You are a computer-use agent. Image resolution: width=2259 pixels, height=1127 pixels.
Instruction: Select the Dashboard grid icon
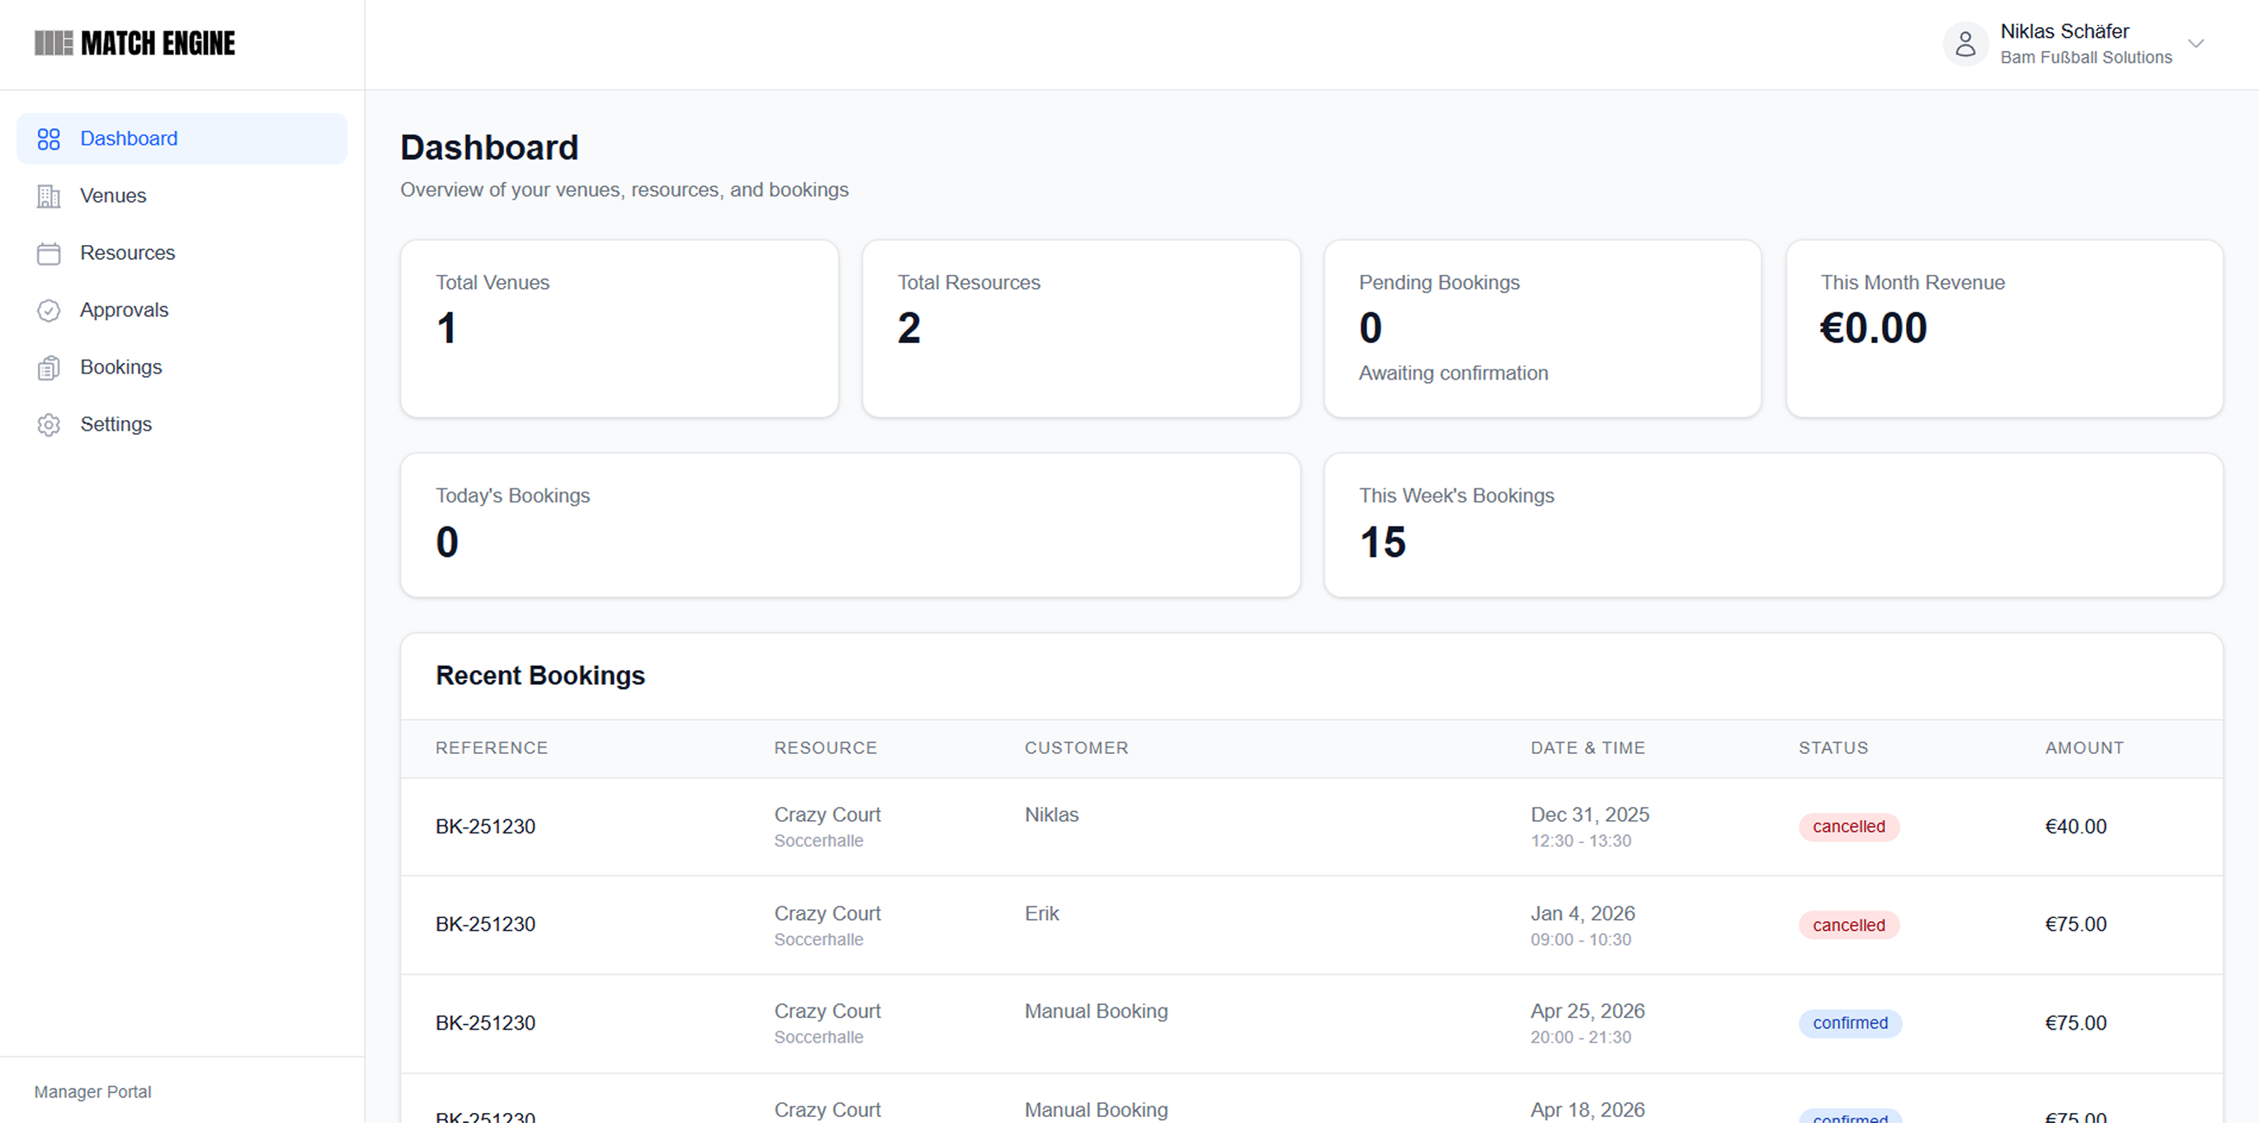coord(50,139)
